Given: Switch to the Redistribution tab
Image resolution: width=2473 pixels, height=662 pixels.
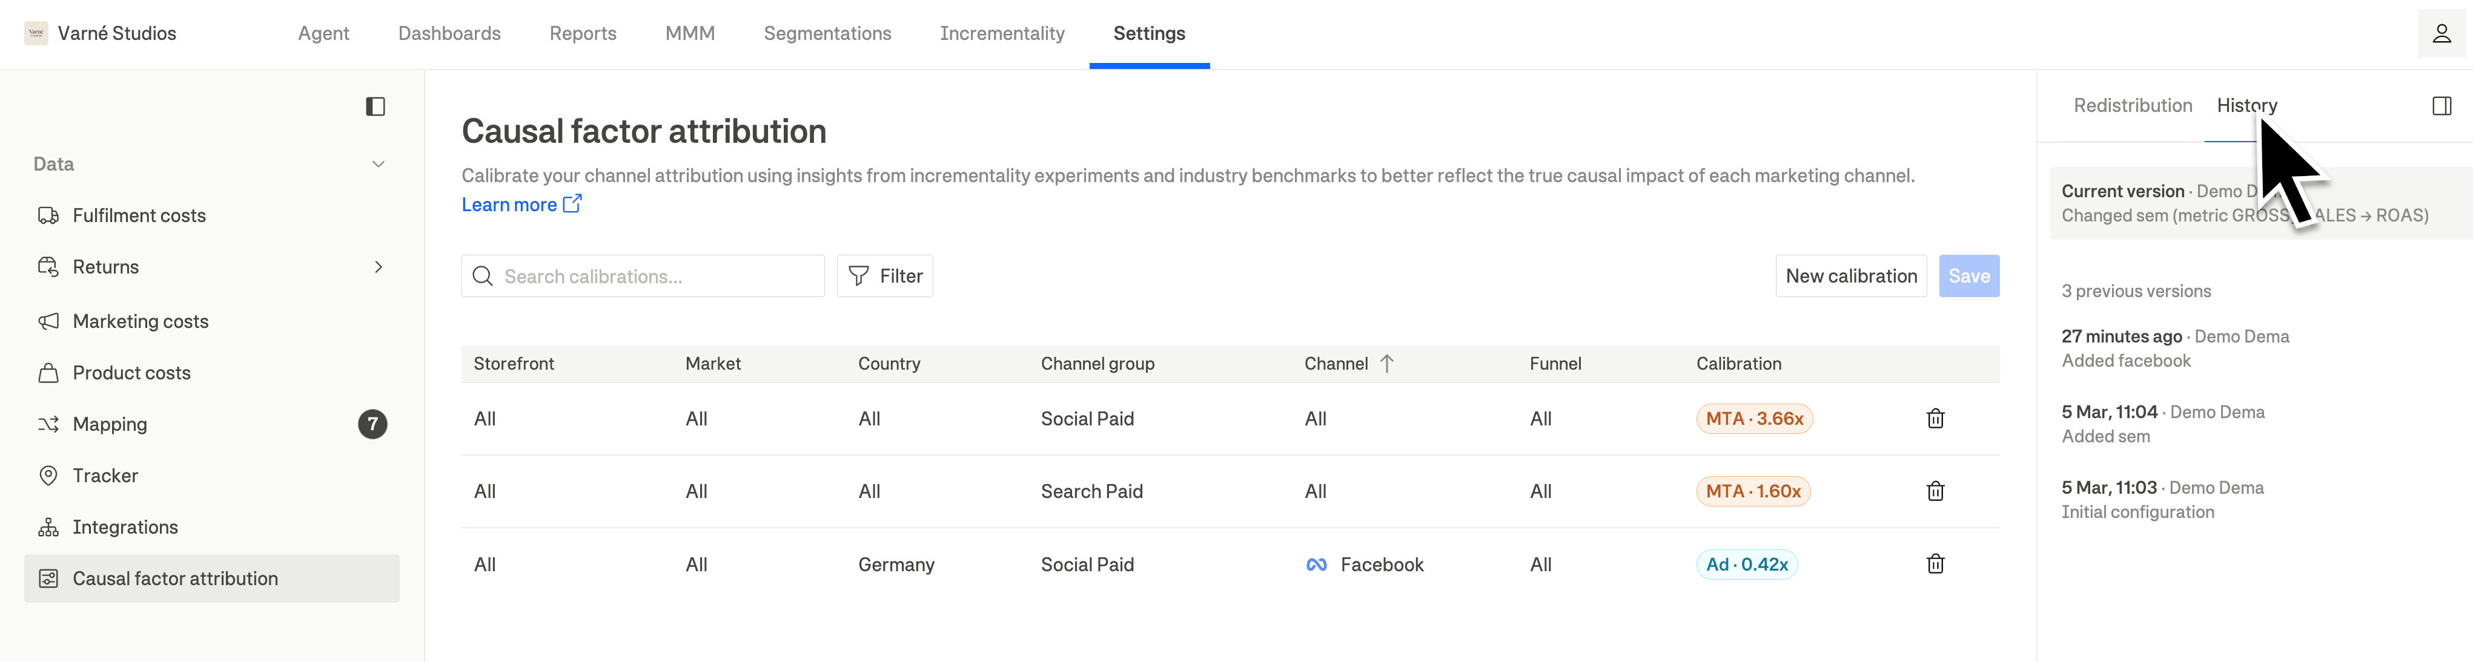Looking at the screenshot, I should (2132, 105).
